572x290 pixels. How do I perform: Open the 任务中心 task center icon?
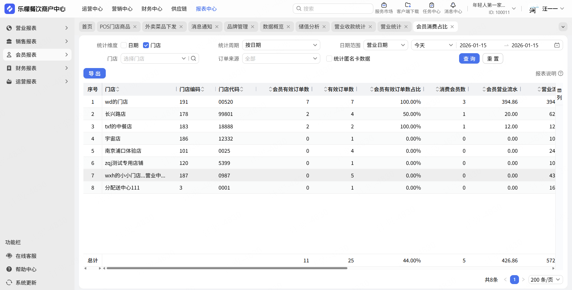click(x=431, y=5)
